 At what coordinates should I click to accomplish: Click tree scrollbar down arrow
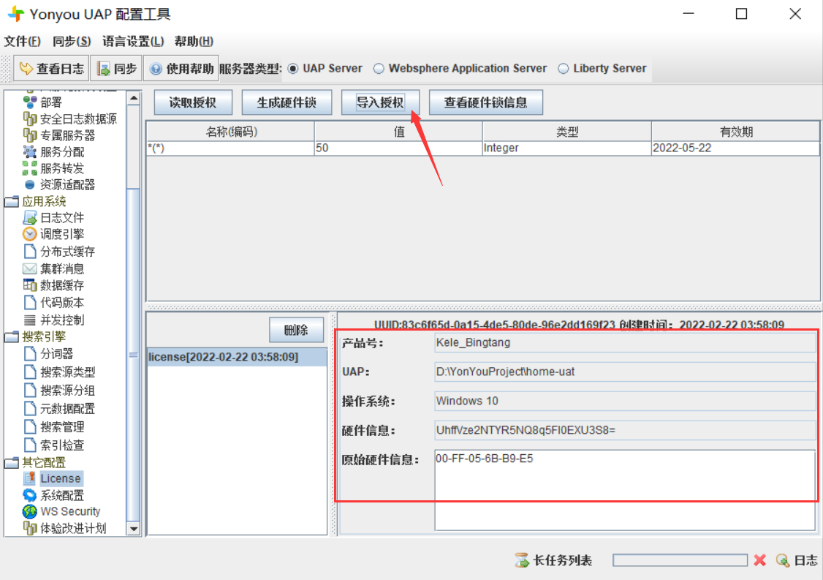point(134,529)
